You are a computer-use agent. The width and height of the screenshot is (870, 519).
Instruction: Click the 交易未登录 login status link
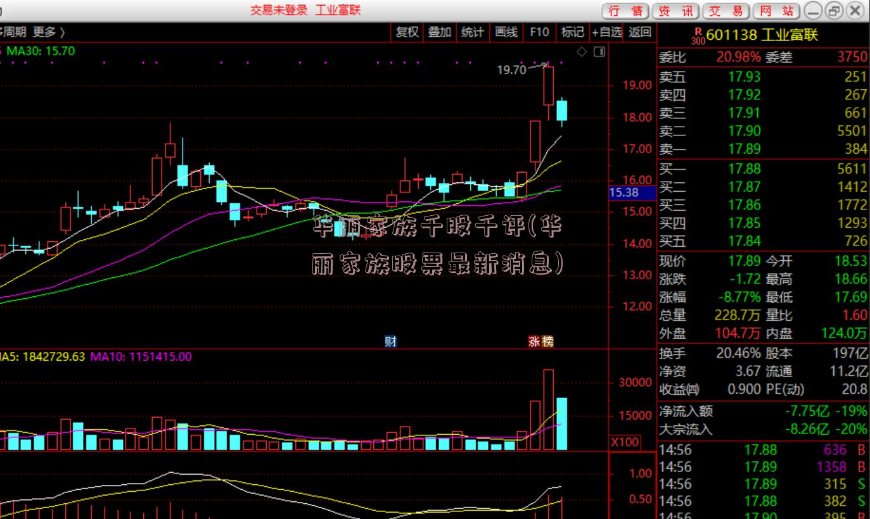(278, 10)
